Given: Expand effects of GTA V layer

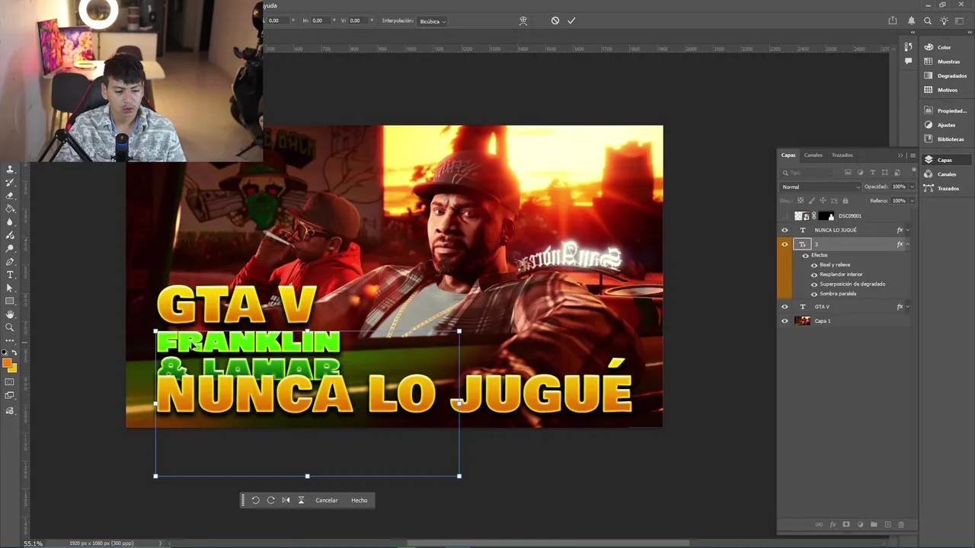Looking at the screenshot, I should tap(908, 307).
